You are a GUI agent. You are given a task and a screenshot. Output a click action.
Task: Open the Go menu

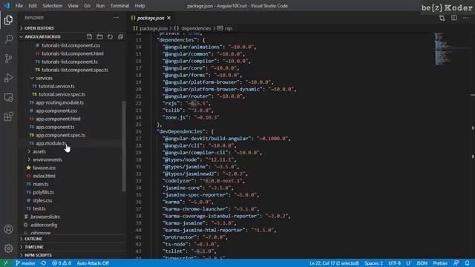(88, 6)
